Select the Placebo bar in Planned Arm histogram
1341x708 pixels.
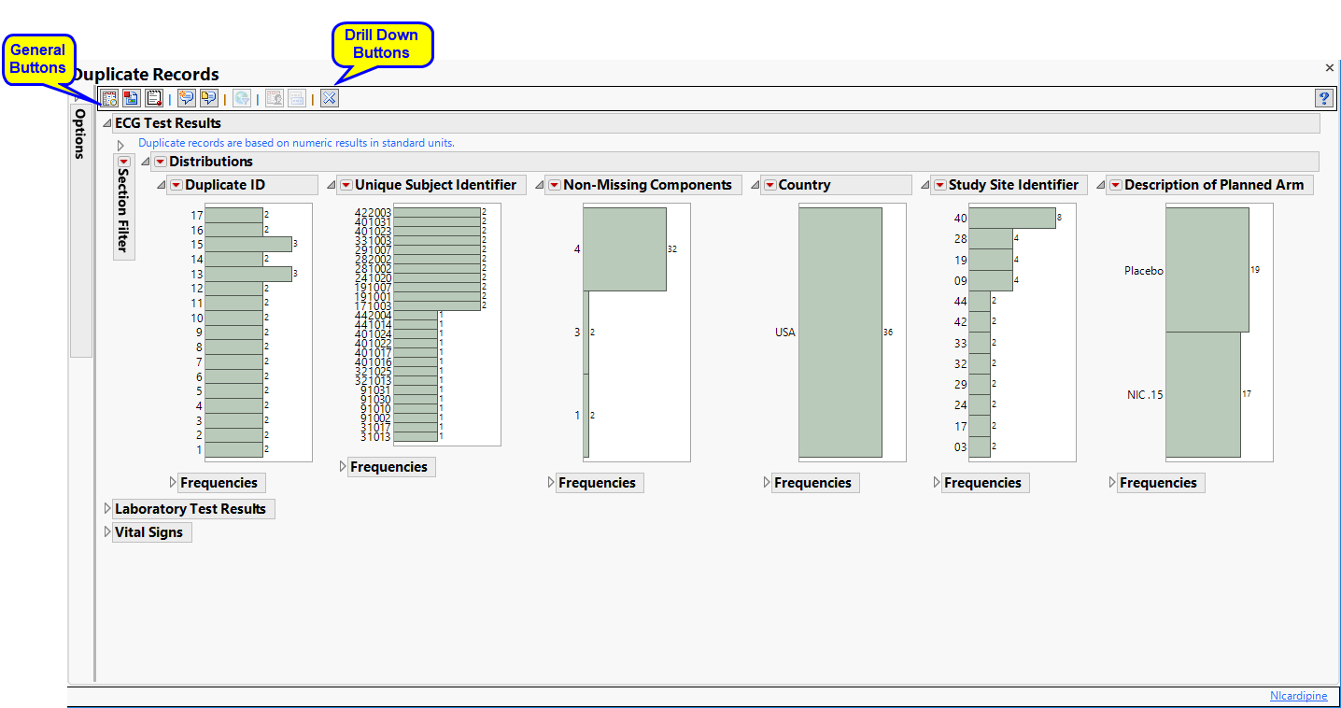1207,270
